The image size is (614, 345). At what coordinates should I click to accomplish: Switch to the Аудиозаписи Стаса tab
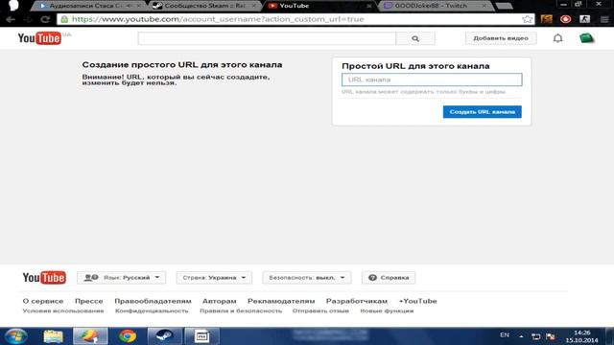click(x=87, y=6)
